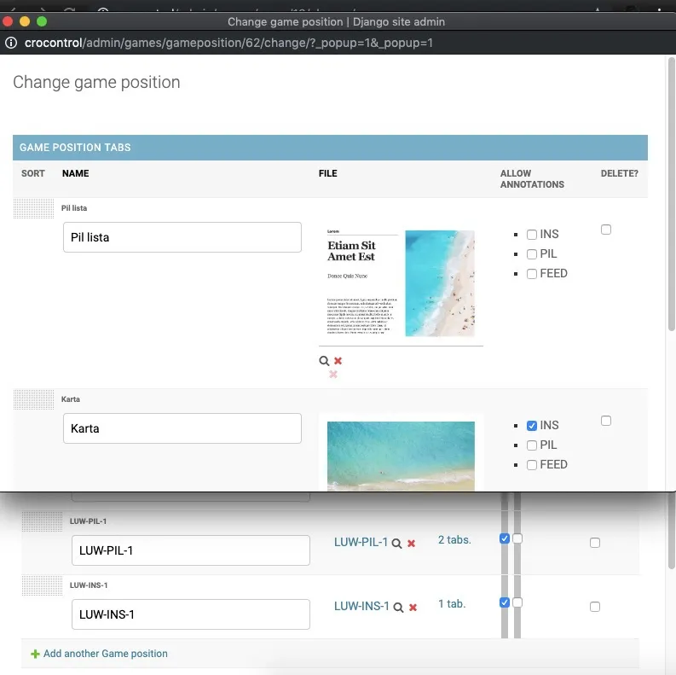
Task: Check PIL annotation for Pil lista
Action: [x=532, y=254]
